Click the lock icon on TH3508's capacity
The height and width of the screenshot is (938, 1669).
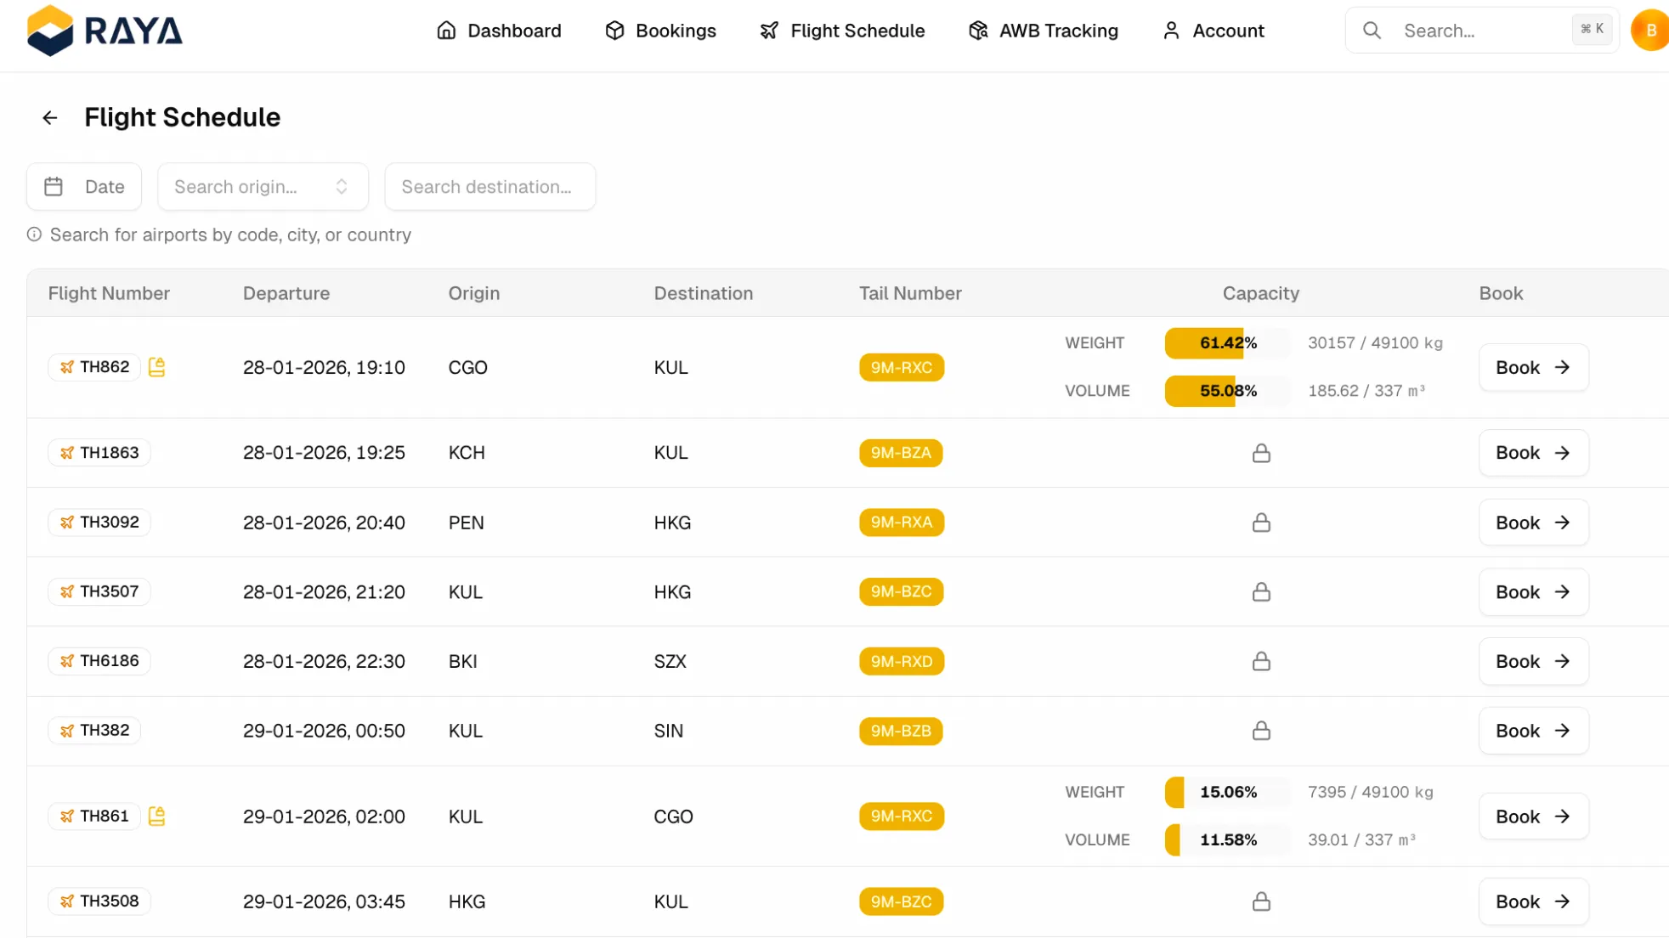tap(1261, 901)
